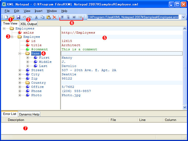Image resolution: width=188 pixels, height=141 pixels.
Task: Expand the Last node
Action: point(28,66)
